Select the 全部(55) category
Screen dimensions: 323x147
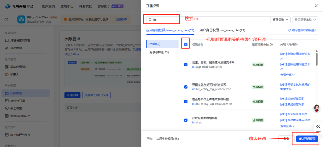pyautogui.click(x=162, y=44)
